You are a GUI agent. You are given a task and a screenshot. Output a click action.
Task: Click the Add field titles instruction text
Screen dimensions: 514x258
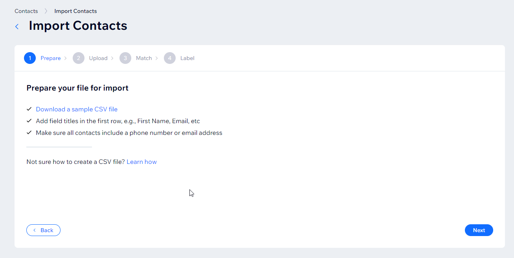tap(118, 121)
